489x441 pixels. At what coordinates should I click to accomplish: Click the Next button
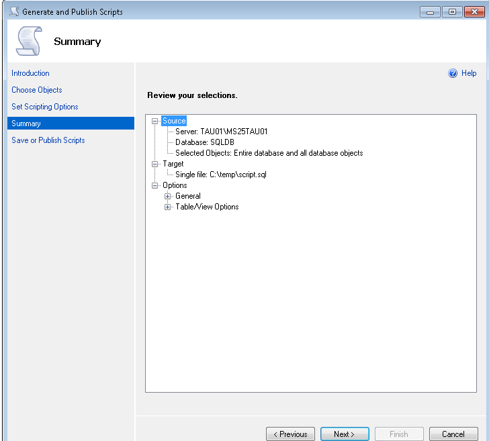345,434
